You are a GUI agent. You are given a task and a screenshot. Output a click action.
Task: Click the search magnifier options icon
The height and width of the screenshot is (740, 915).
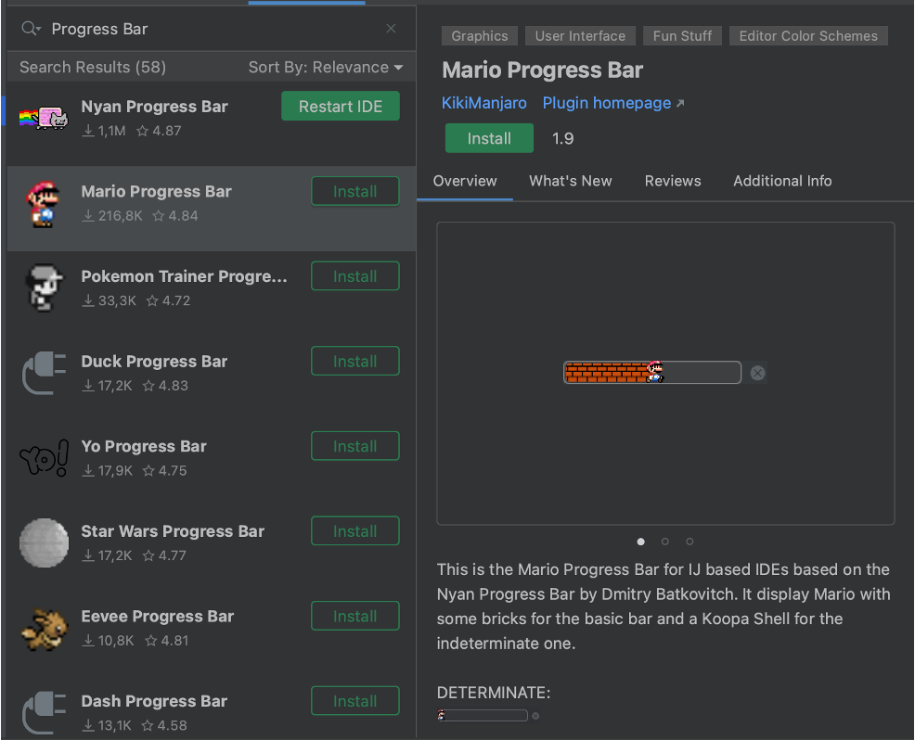tap(31, 29)
